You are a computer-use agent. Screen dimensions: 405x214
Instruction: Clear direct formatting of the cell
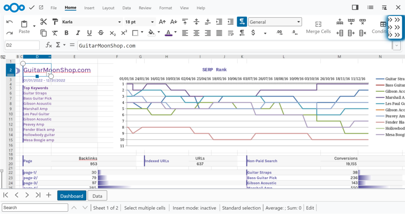[55, 33]
